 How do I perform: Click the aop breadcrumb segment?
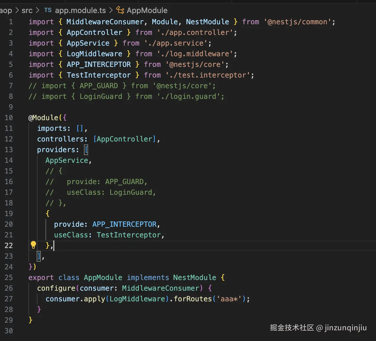tap(6, 11)
